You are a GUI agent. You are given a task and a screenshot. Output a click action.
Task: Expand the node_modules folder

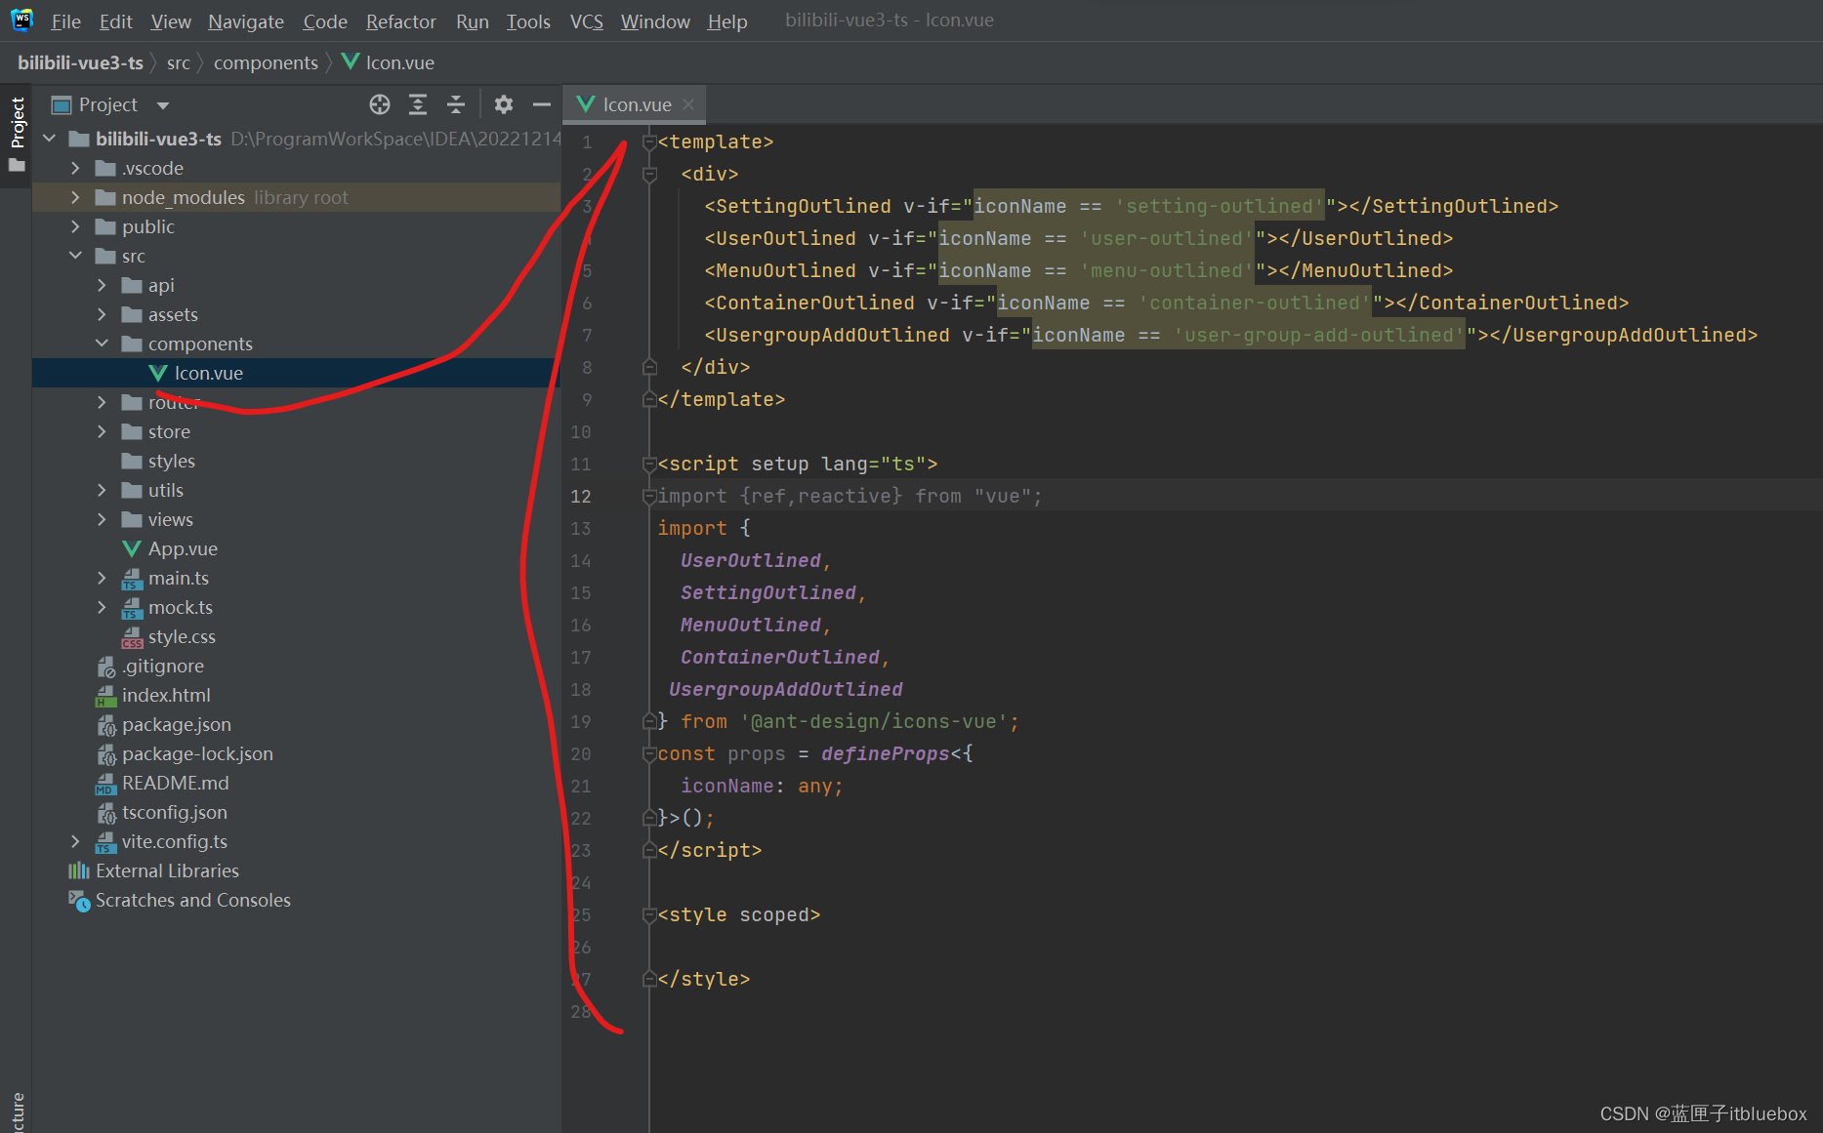pyautogui.click(x=75, y=197)
